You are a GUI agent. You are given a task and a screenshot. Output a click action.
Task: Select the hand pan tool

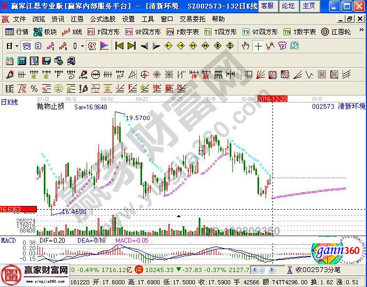pyautogui.click(x=246, y=46)
